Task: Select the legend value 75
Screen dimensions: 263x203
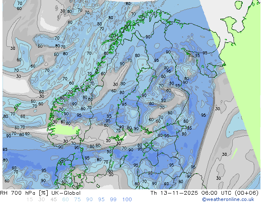Action: point(77,200)
